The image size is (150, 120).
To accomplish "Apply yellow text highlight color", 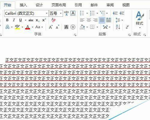I will tap(17, 27).
